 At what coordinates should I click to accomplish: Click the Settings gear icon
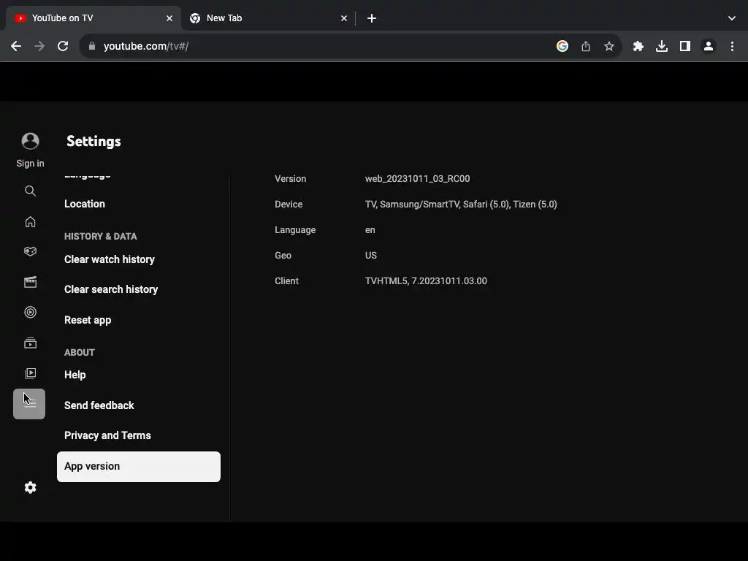pos(30,487)
